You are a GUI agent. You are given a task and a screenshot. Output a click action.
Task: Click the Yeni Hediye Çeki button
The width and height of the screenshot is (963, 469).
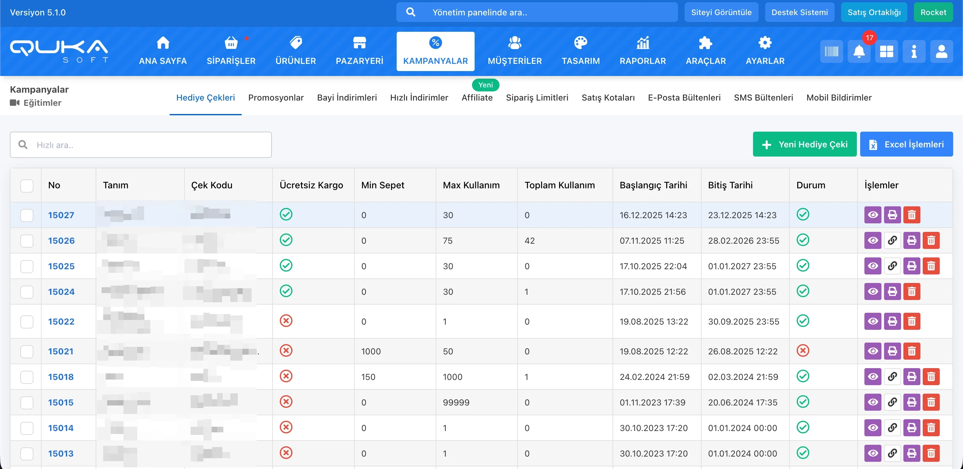(804, 144)
